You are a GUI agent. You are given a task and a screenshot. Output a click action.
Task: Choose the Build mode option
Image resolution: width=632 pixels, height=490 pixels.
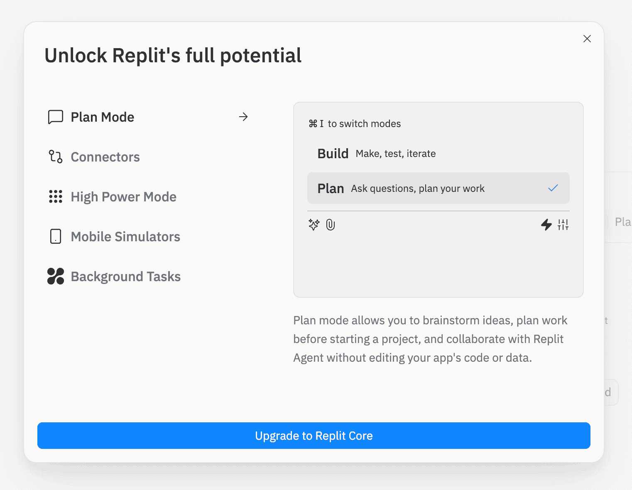(x=438, y=154)
